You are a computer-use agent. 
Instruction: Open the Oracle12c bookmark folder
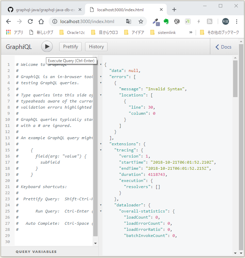pos(72,32)
